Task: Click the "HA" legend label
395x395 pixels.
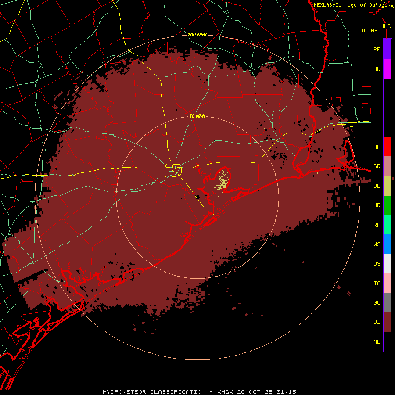Action: [x=377, y=147]
